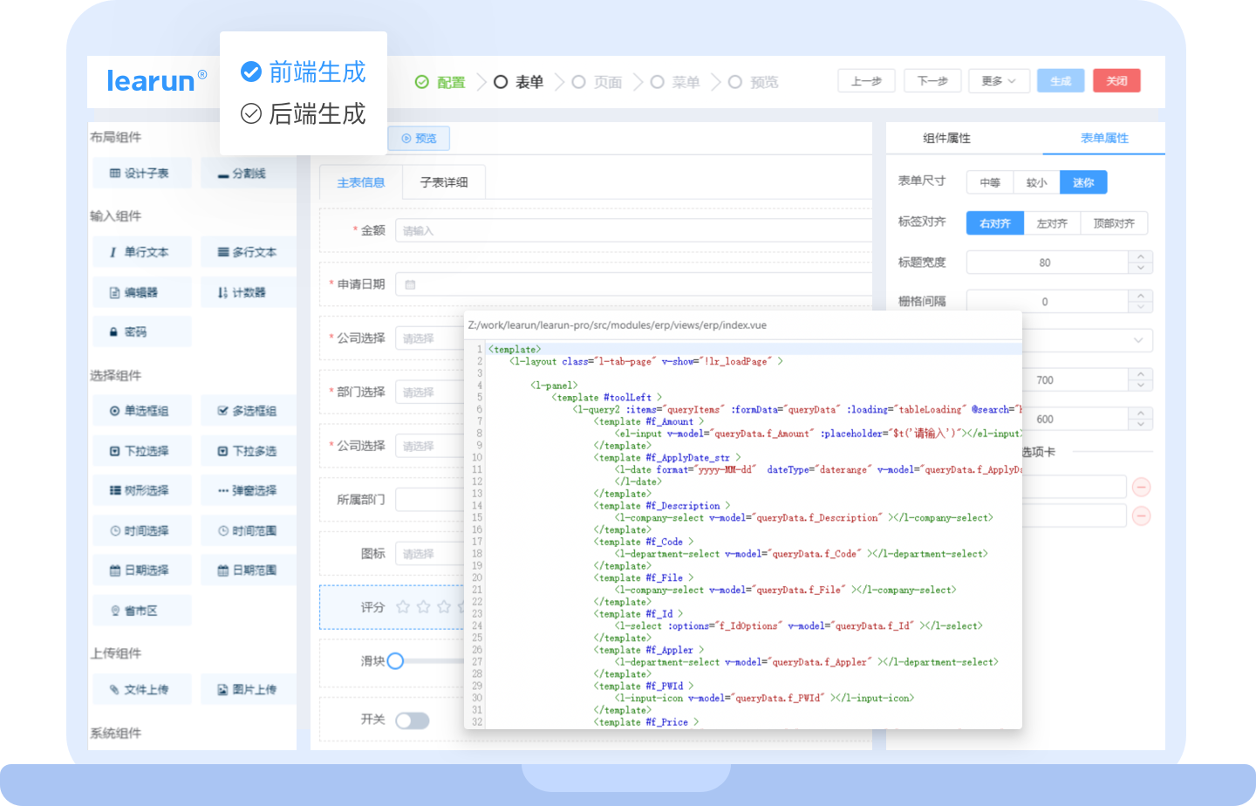This screenshot has height=806, width=1256.
Task: Select the 设计子表 layout component
Action: 140,174
